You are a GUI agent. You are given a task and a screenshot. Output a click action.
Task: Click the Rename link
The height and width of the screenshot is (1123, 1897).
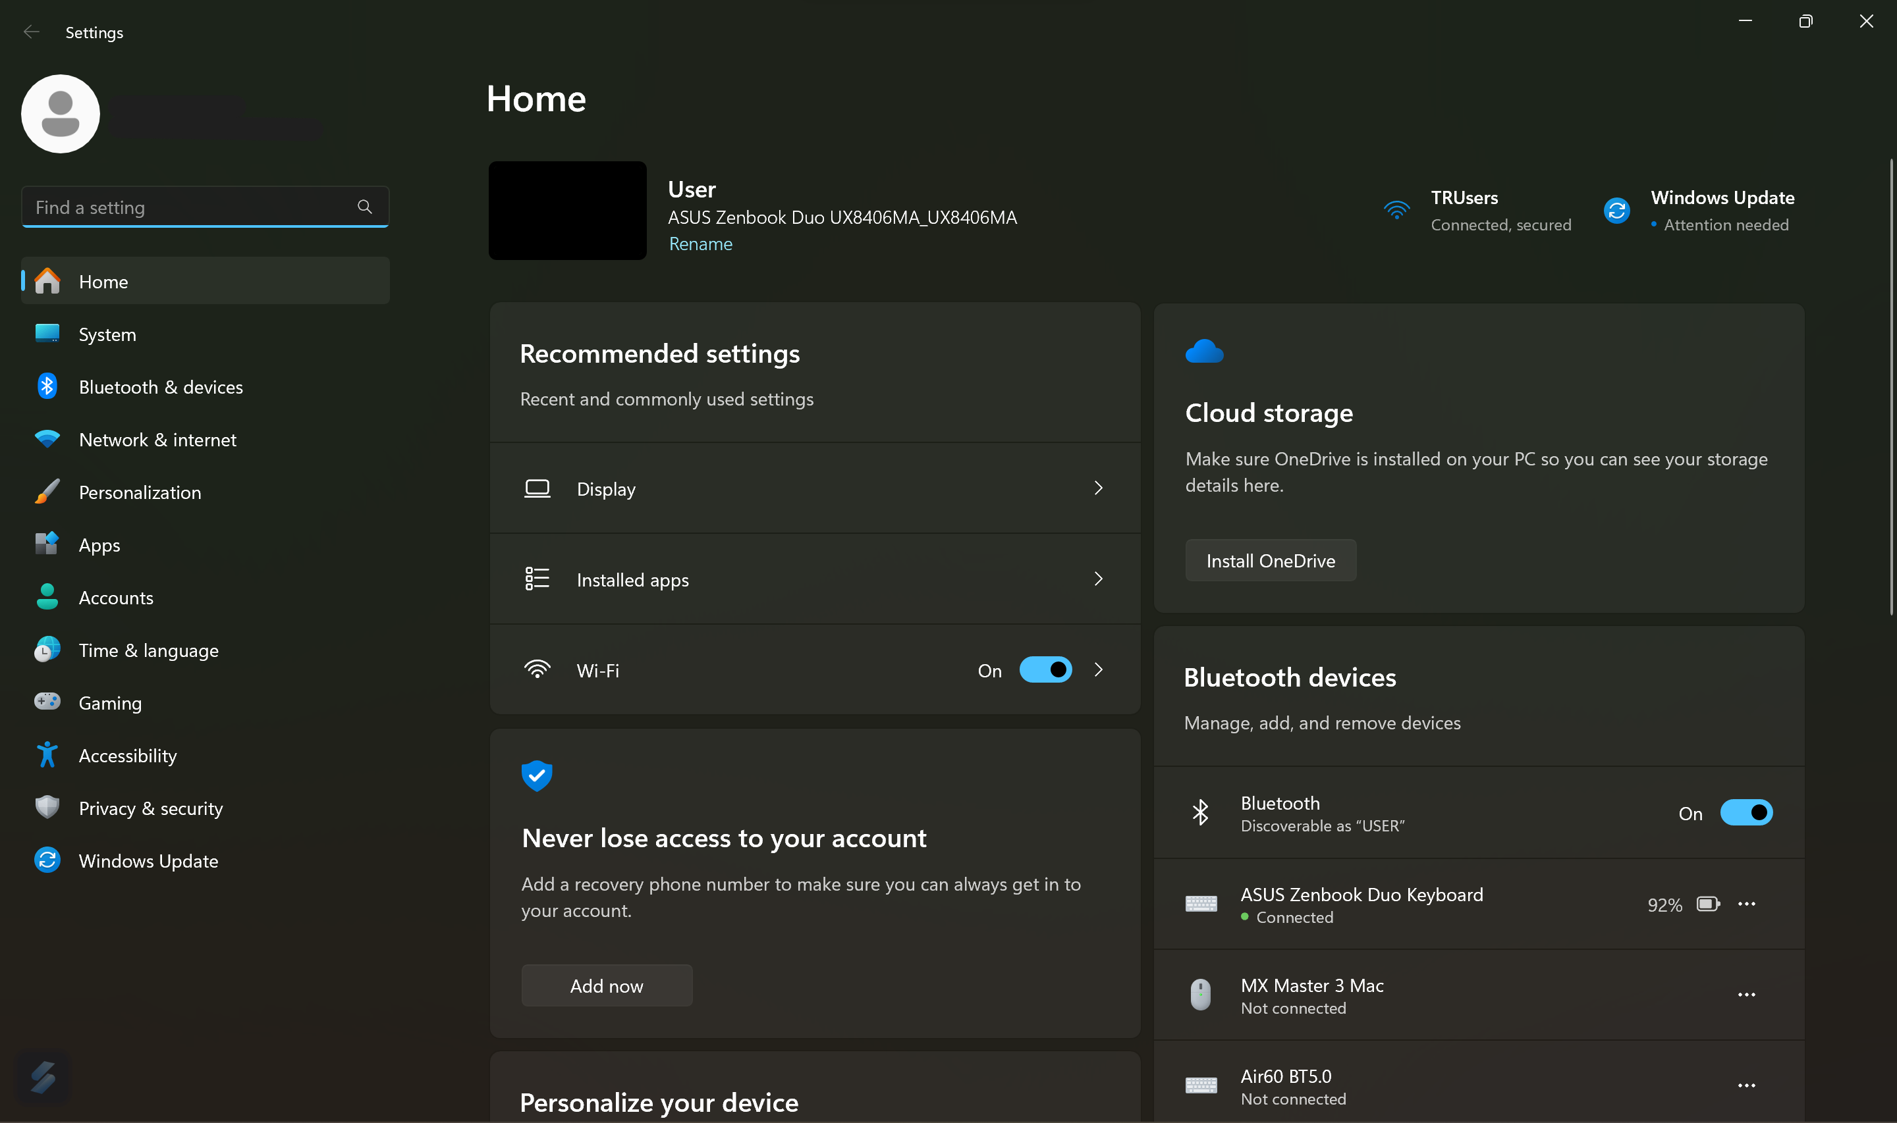tap(700, 244)
